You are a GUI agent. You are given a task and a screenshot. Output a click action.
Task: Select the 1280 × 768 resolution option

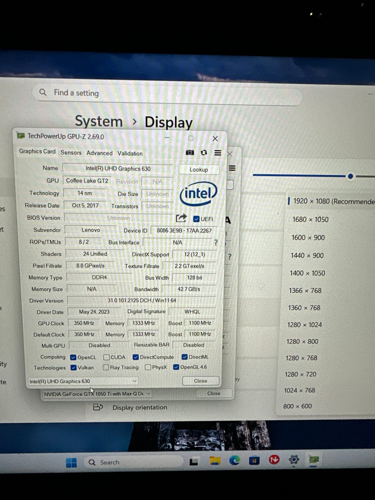(301, 358)
